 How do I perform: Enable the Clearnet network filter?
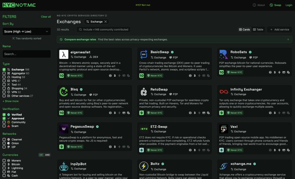click(x=4, y=140)
